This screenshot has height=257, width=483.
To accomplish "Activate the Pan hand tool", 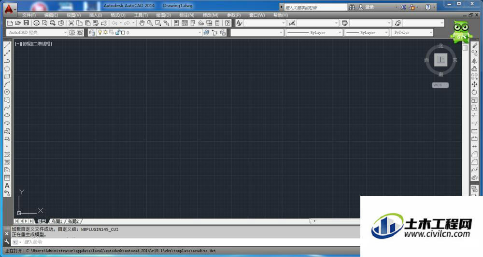I will click(142, 23).
